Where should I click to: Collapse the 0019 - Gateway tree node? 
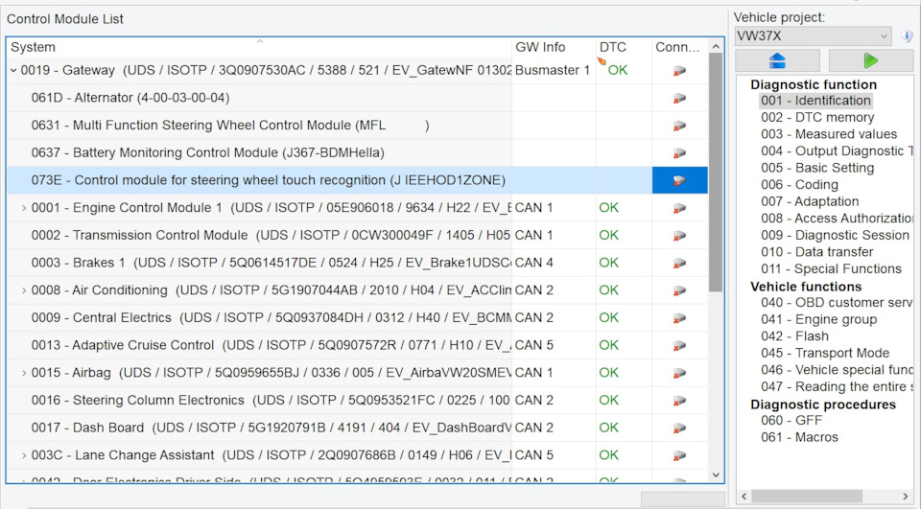coord(13,70)
